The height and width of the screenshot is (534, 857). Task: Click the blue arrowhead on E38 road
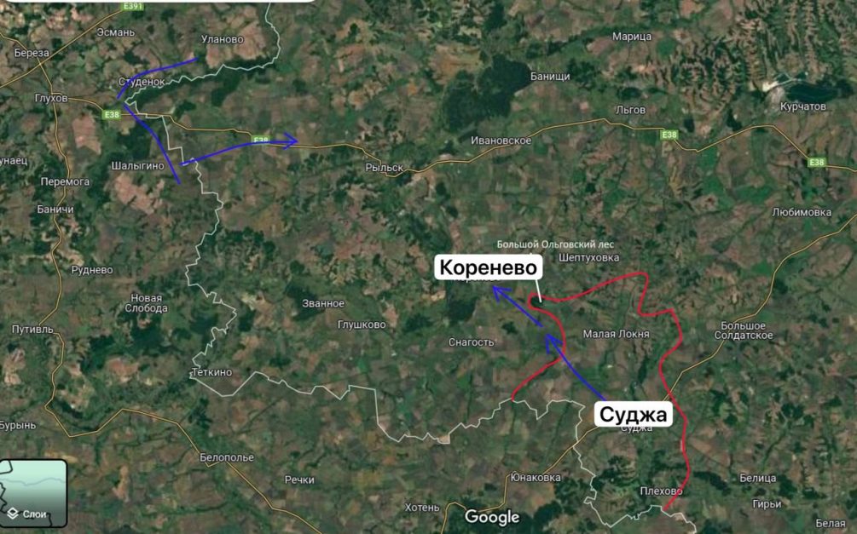[x=288, y=141]
